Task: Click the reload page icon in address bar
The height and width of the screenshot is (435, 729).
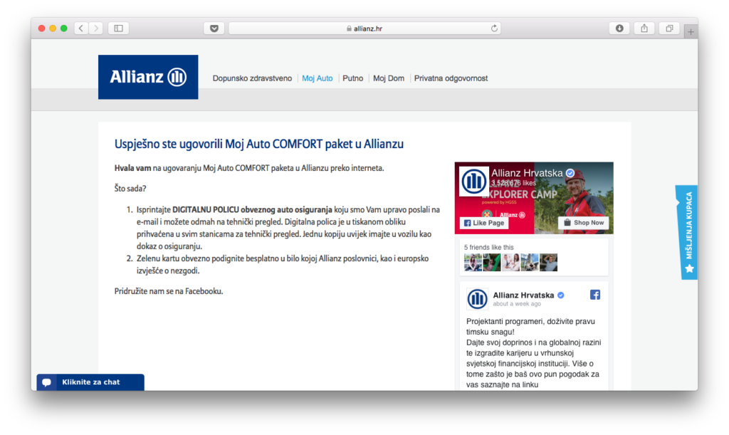Action: pyautogui.click(x=494, y=28)
